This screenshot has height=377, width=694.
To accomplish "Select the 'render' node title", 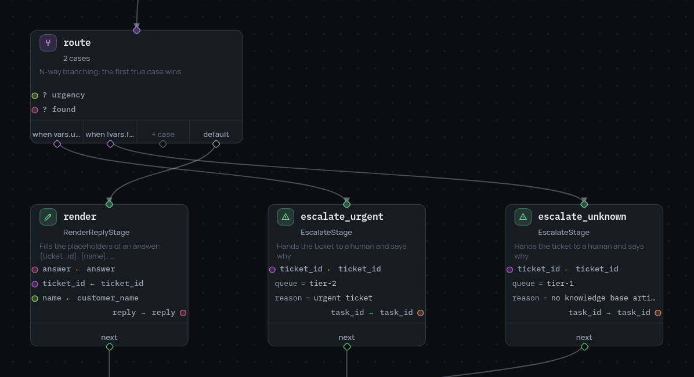I will point(79,216).
